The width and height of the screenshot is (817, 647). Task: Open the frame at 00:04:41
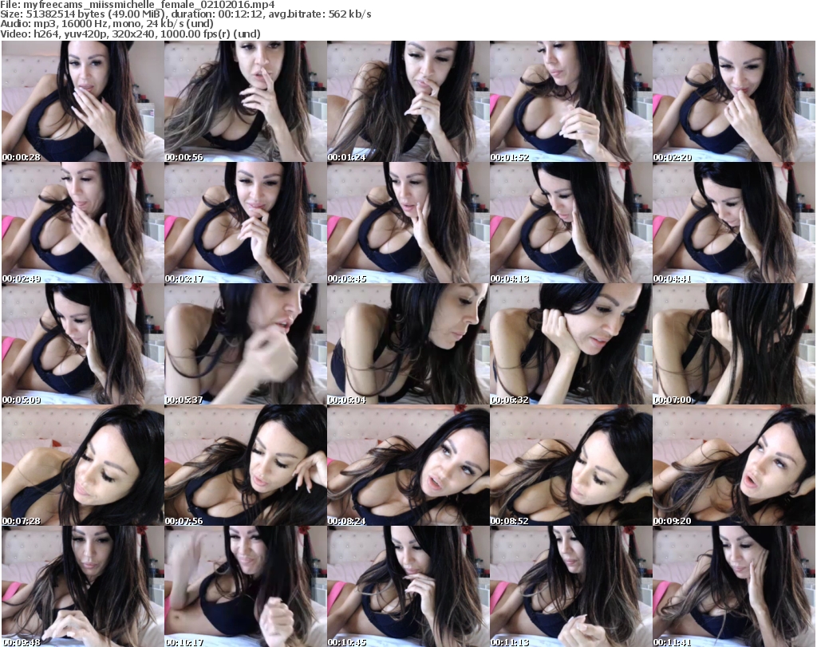coord(733,223)
